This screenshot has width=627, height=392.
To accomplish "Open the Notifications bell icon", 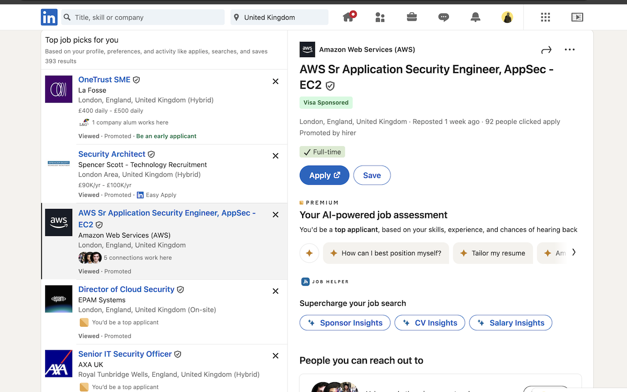I will tap(475, 17).
